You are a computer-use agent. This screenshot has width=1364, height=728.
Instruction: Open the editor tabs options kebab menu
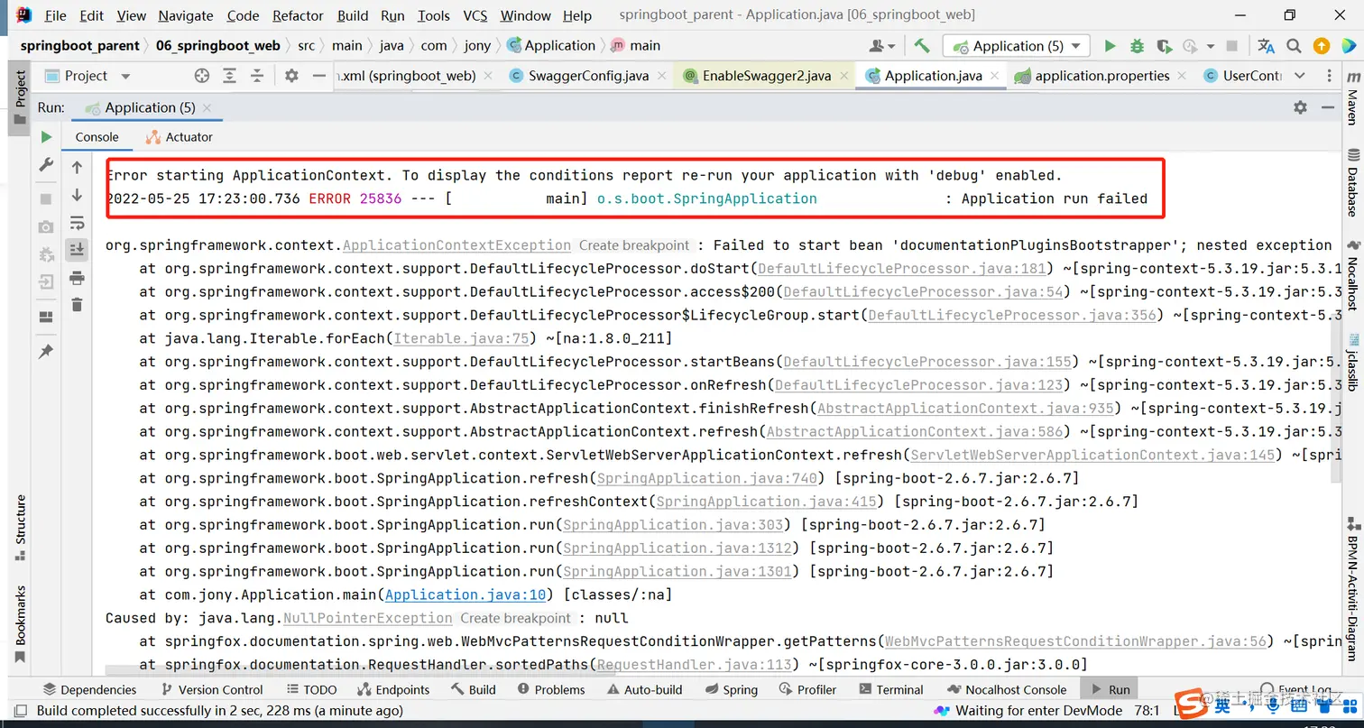(x=1330, y=76)
